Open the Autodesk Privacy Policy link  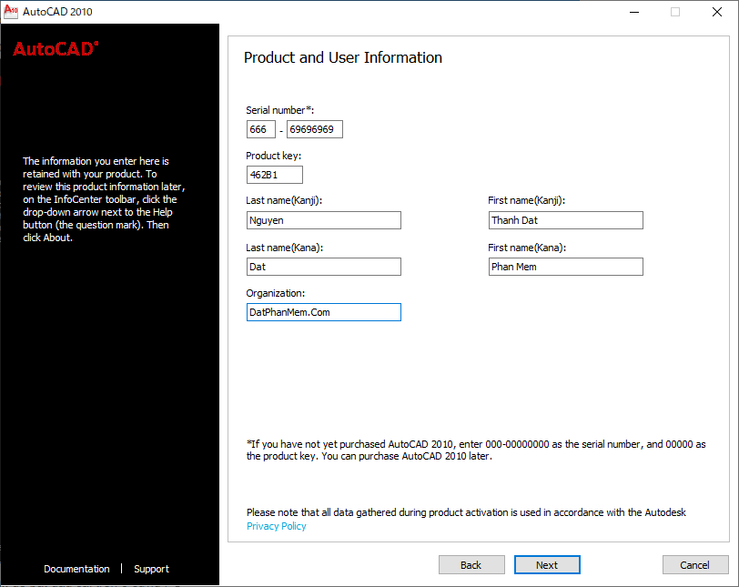pos(277,526)
